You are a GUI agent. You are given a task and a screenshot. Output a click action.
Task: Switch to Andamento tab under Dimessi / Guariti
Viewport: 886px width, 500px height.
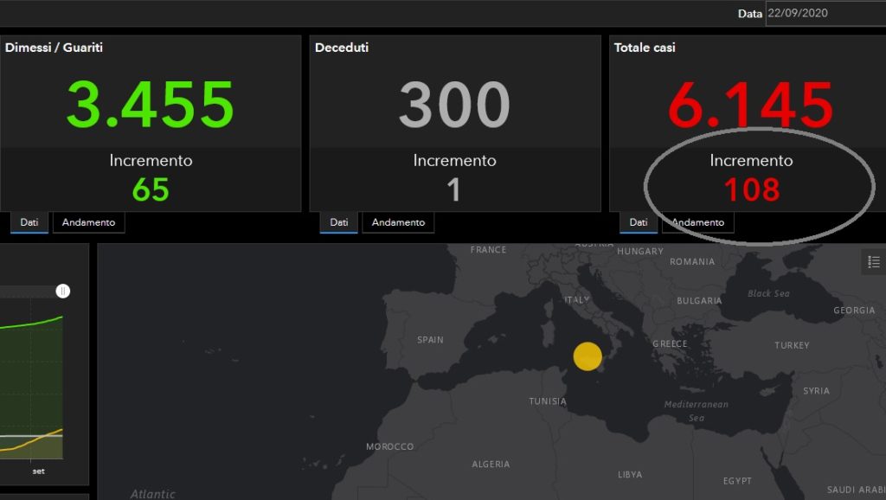[x=88, y=223]
